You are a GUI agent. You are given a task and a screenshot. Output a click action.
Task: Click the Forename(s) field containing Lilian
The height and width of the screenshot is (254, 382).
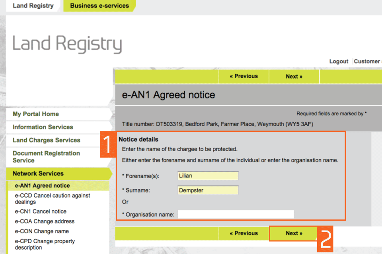[x=208, y=176]
